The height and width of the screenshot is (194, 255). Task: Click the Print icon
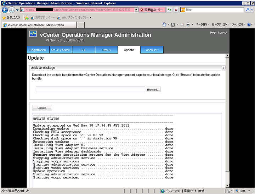[188, 24]
